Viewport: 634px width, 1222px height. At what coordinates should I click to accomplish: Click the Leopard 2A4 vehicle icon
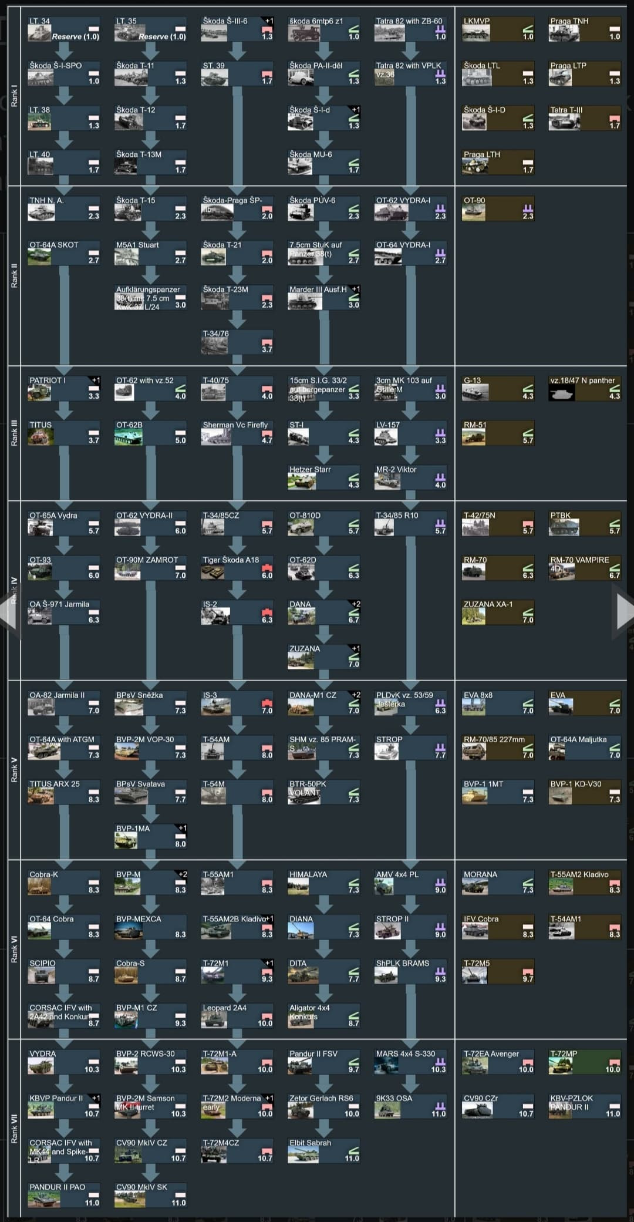point(215,1019)
